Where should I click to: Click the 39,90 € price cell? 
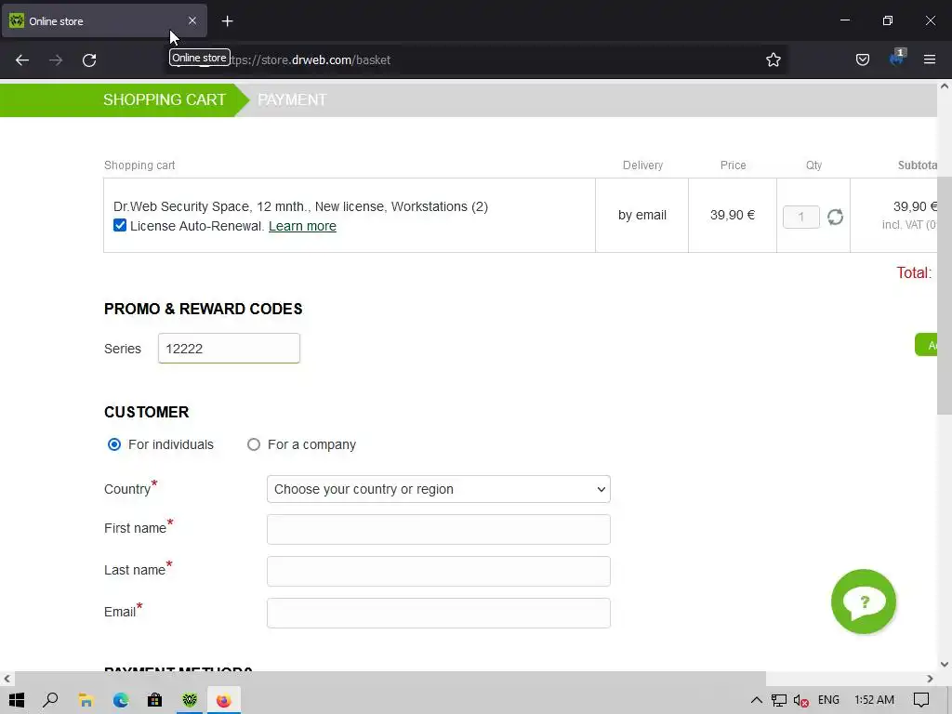733,215
